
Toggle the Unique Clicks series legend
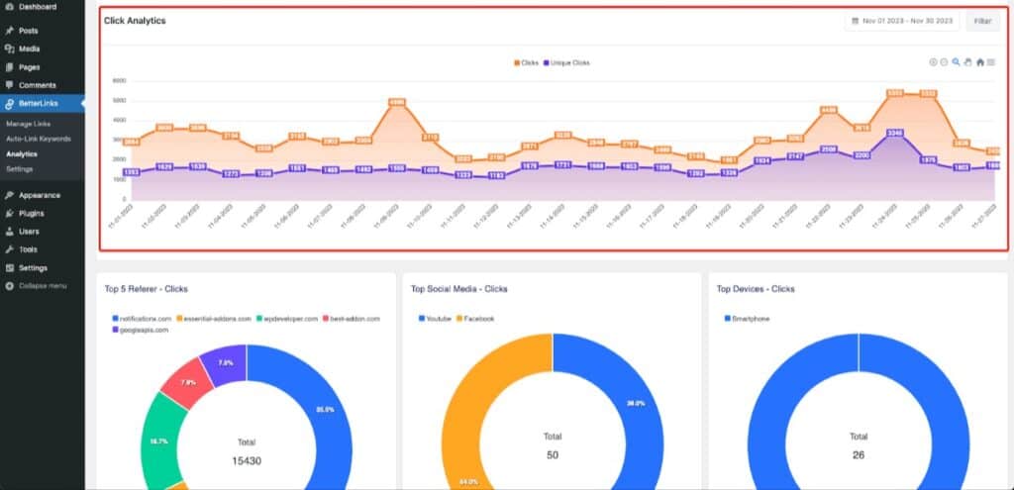(x=566, y=62)
